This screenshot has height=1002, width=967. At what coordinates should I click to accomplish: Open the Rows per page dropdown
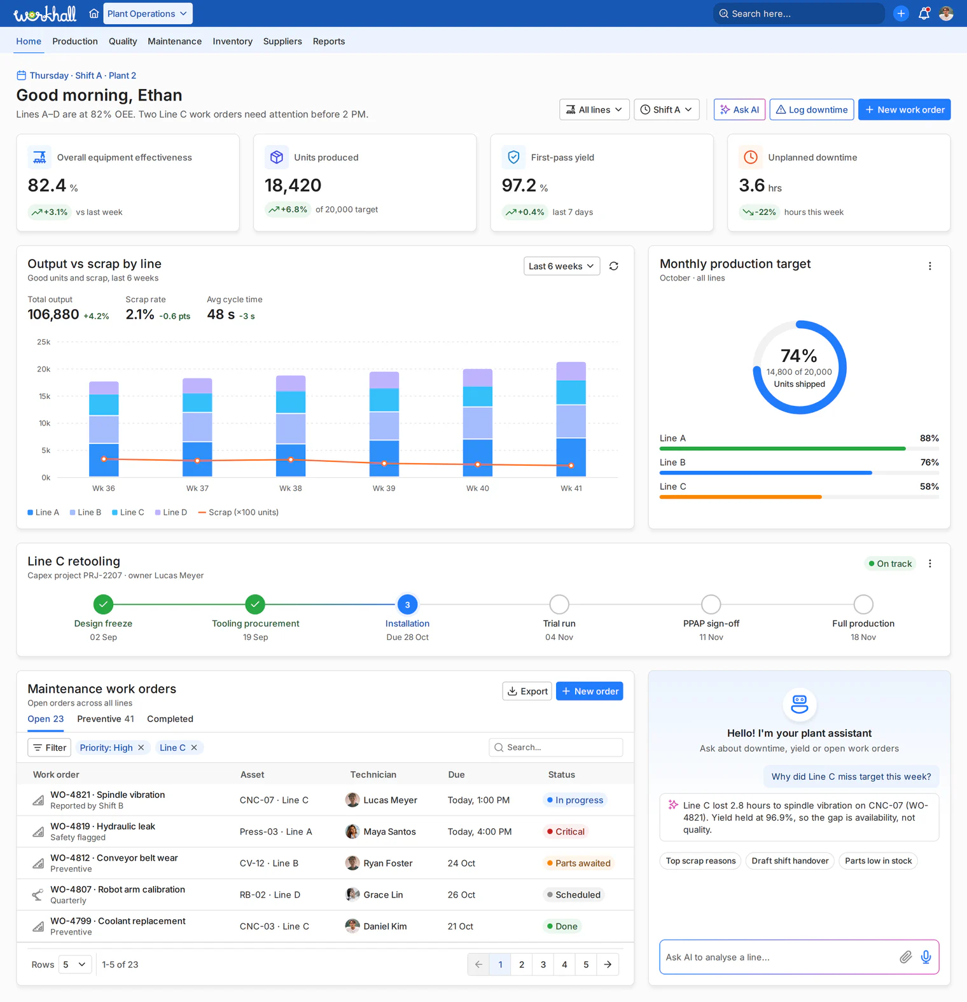tap(75, 964)
